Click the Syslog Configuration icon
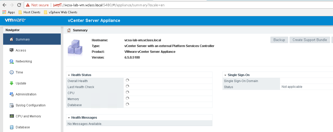The width and height of the screenshot is (333, 132). click(12, 105)
